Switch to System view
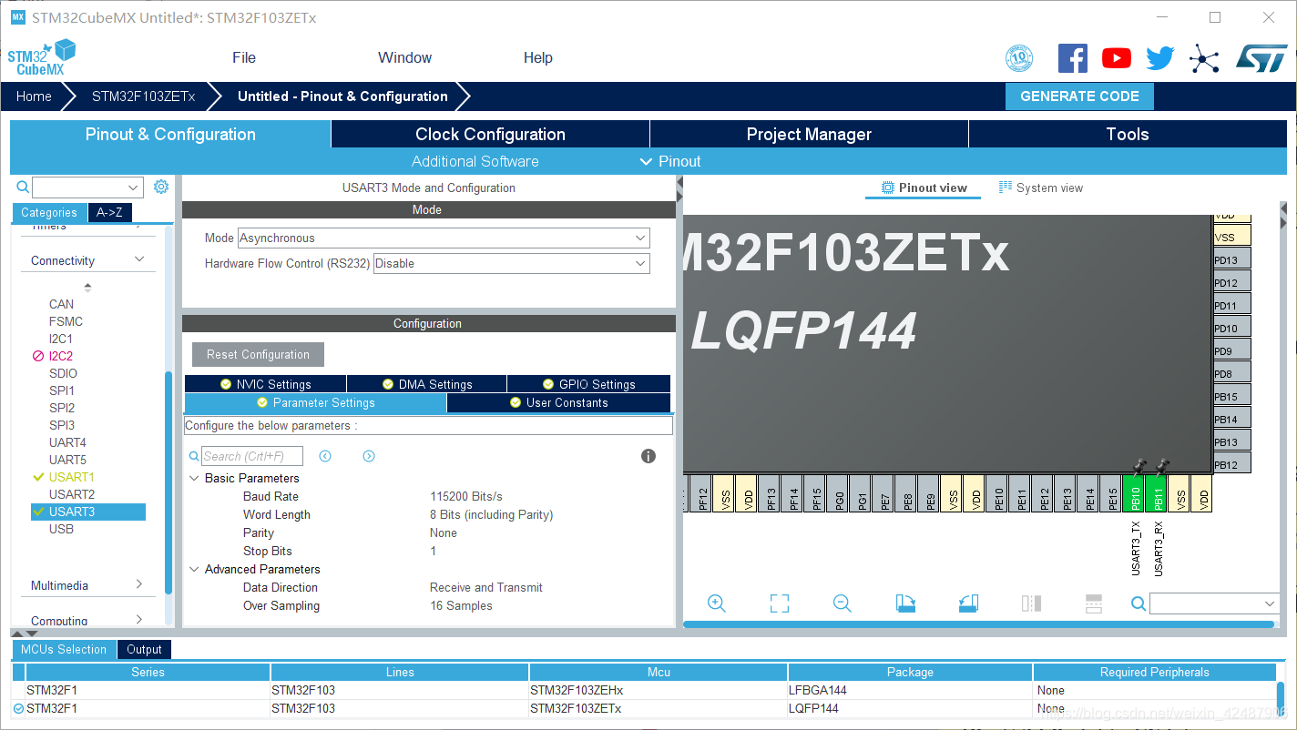Image resolution: width=1297 pixels, height=730 pixels. click(1040, 188)
